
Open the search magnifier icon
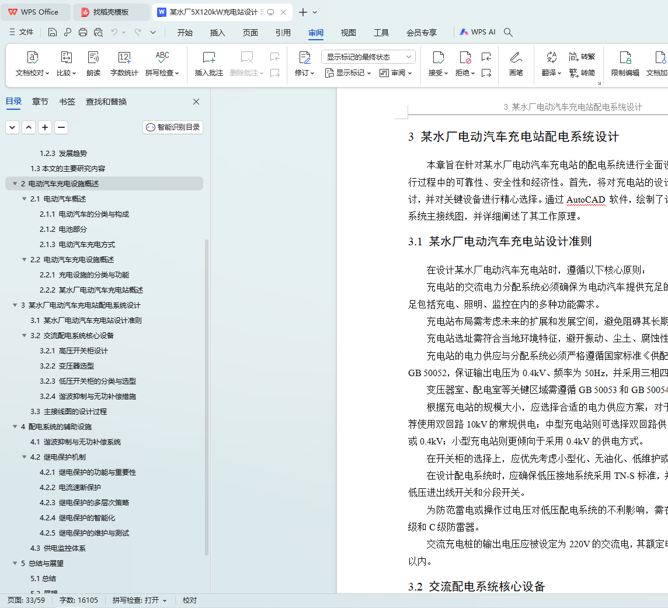click(508, 32)
